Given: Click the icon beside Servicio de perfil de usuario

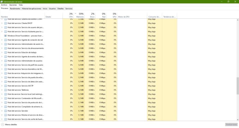Looking at the screenshot, I should [x=6, y=65].
